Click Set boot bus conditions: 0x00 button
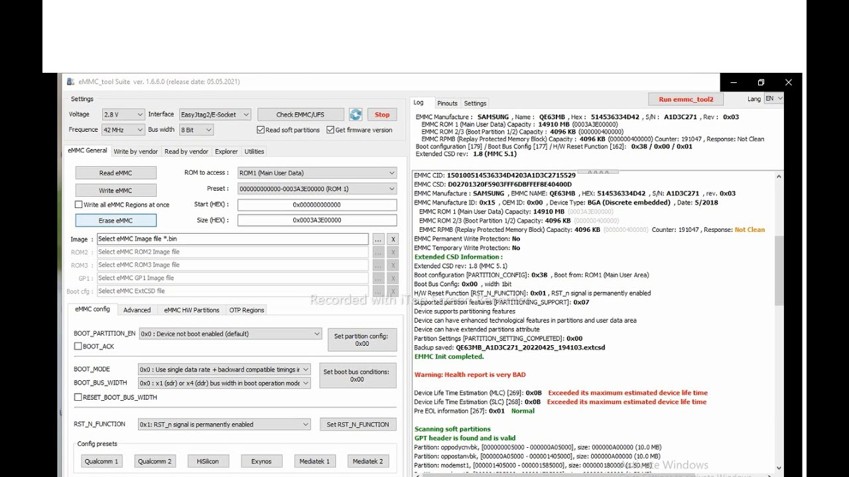This screenshot has height=477, width=849. click(357, 376)
